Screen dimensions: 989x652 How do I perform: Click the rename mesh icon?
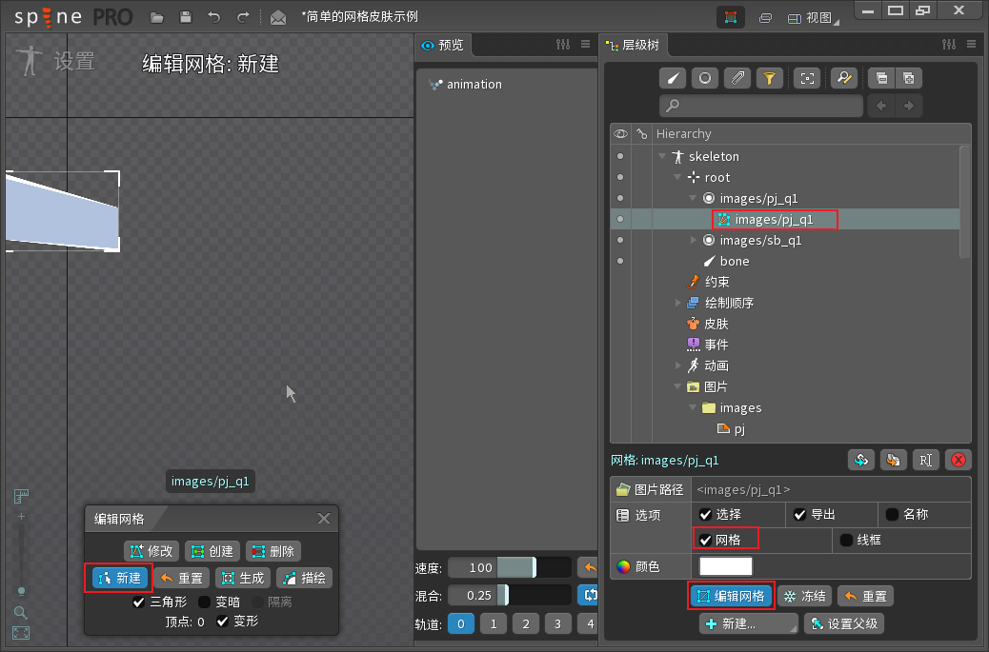[x=925, y=460]
